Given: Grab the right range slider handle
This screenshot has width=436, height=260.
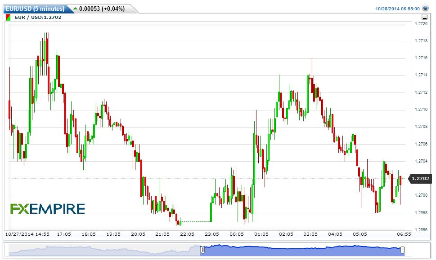Looking at the screenshot, I should (x=402, y=250).
